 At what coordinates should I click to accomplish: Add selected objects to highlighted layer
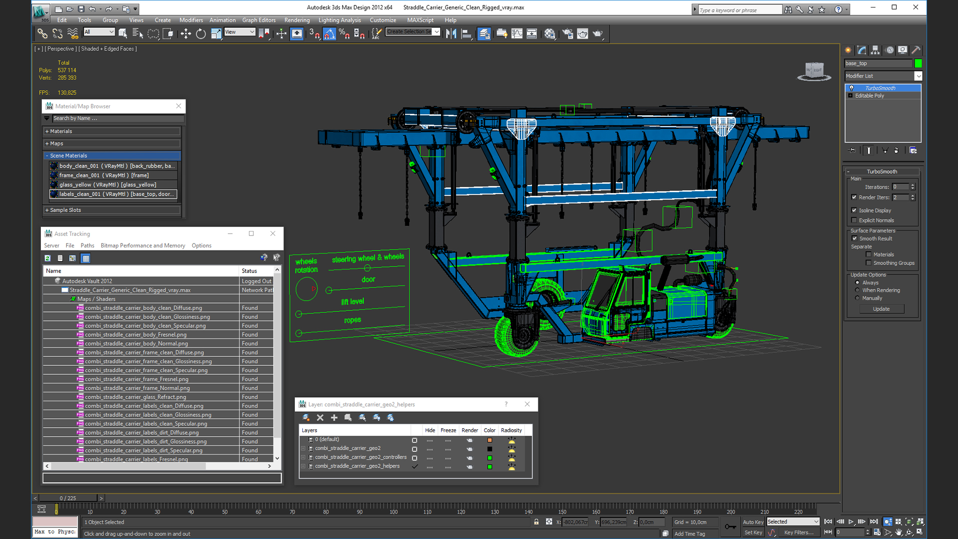point(334,418)
